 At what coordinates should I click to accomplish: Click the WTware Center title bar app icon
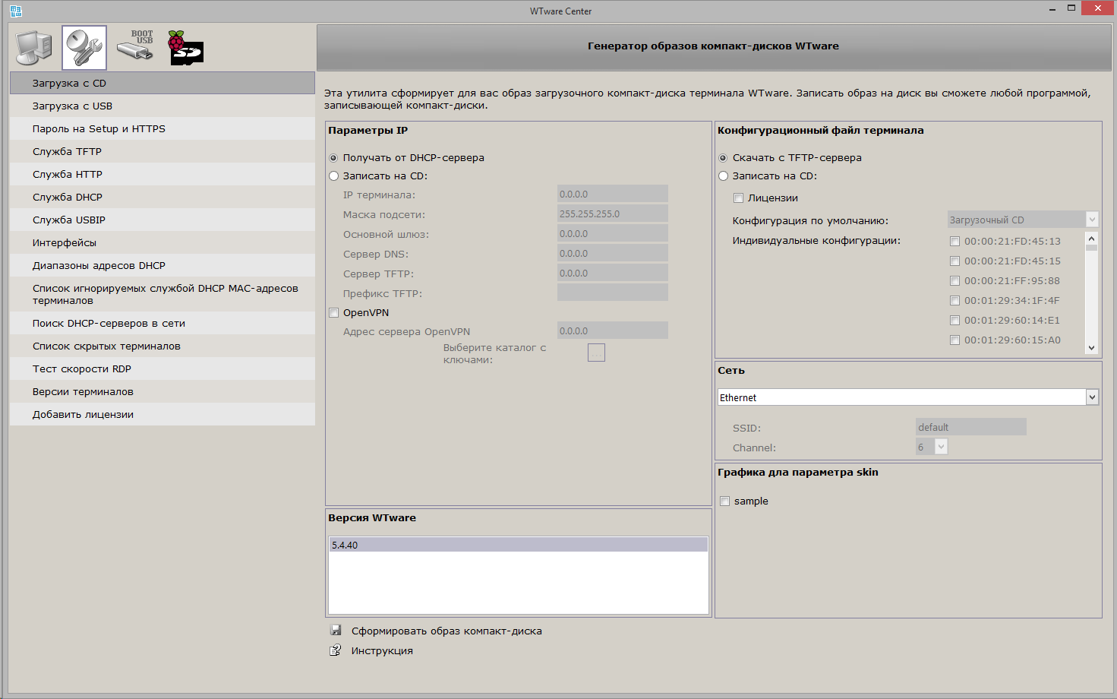(x=16, y=11)
